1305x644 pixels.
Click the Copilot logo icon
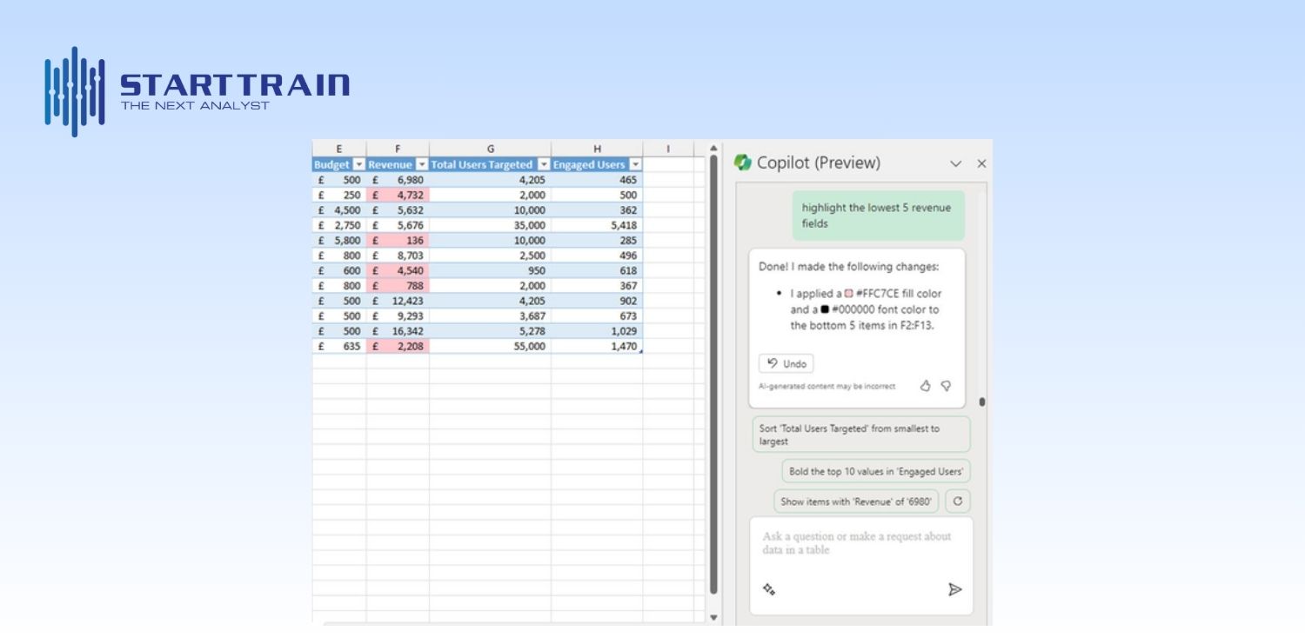pos(743,163)
